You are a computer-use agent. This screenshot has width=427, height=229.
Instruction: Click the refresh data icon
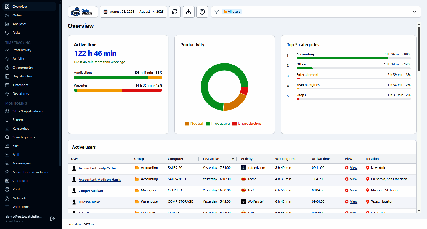[x=175, y=12]
